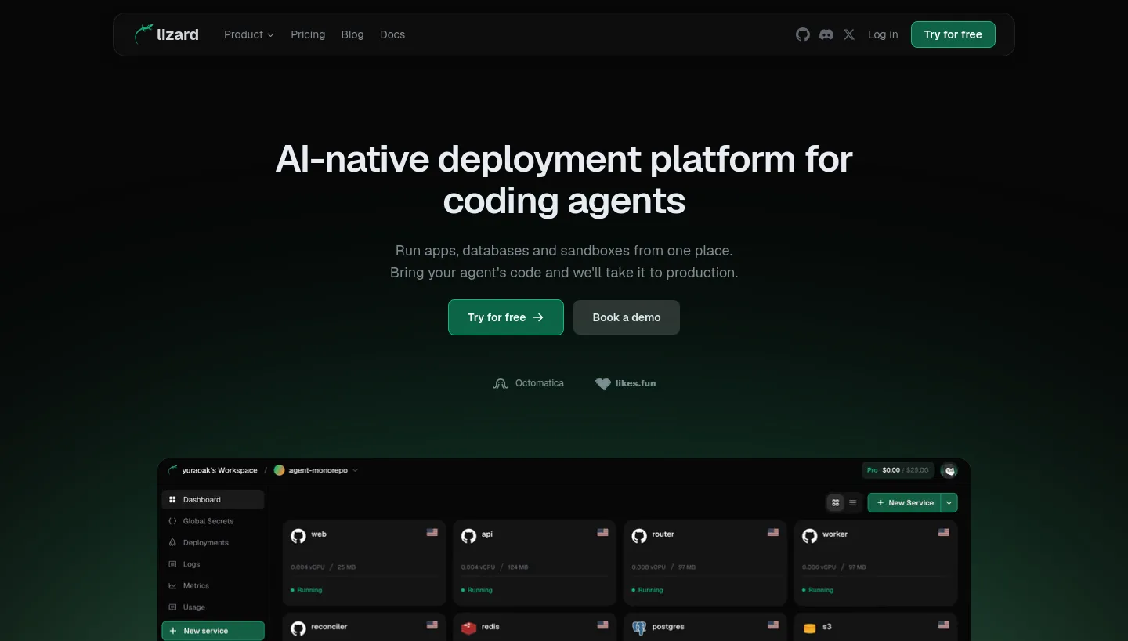Open the Docs page
This screenshot has width=1128, height=641.
click(x=392, y=34)
